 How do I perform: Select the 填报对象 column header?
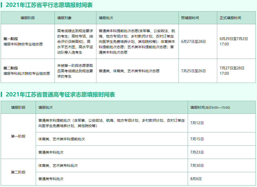[x=64, y=18]
